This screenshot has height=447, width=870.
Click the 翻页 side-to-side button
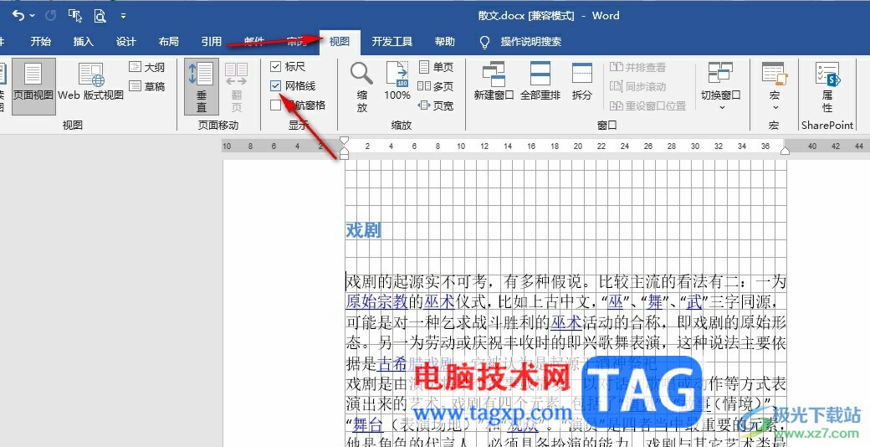click(x=237, y=86)
